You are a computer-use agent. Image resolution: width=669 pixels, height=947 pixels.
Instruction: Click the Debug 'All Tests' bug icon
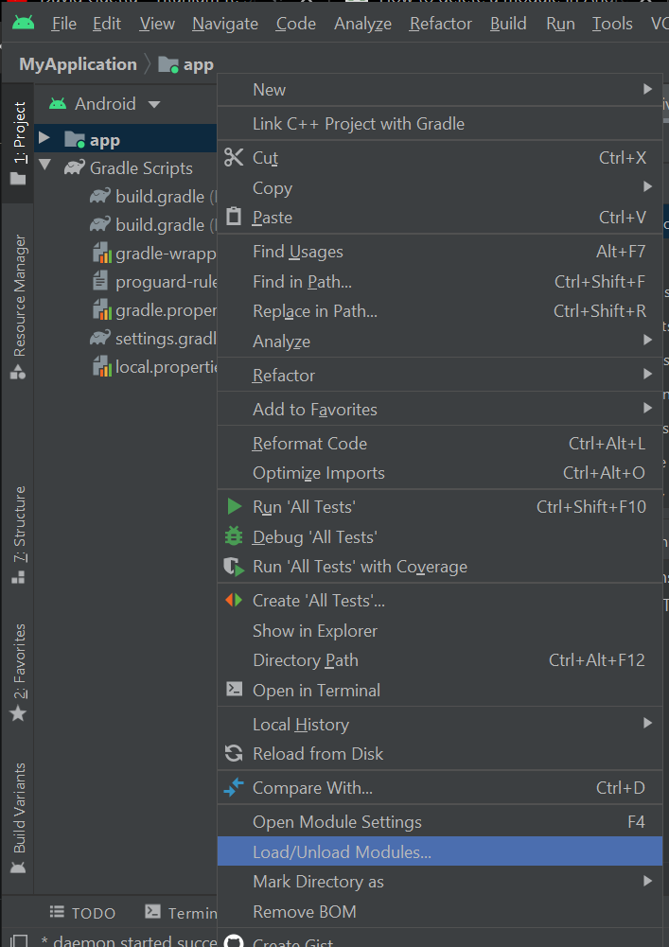pyautogui.click(x=234, y=536)
